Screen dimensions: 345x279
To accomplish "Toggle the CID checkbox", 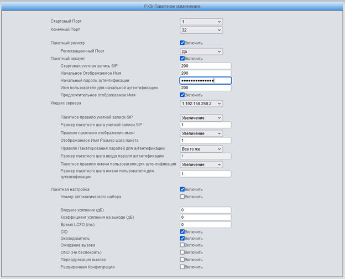I will (x=182, y=232).
